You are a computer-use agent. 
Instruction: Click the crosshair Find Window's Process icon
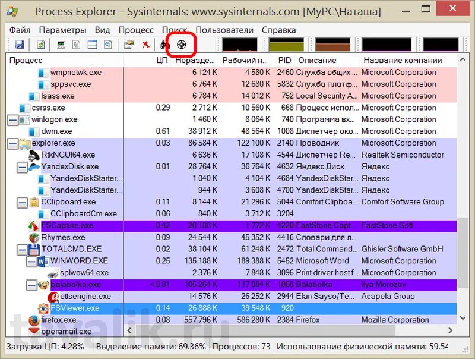pos(181,45)
